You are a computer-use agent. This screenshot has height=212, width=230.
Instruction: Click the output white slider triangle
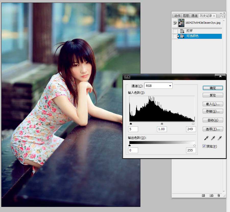click(x=195, y=145)
